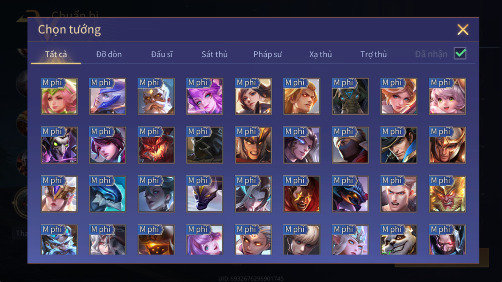Open the Đấu sĩ tab
This screenshot has height=282, width=502.
[162, 54]
